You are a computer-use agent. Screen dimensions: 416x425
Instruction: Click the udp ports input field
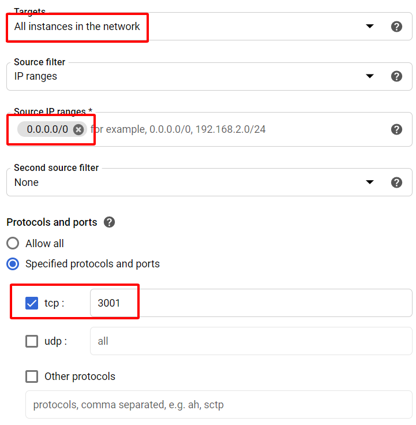click(250, 341)
